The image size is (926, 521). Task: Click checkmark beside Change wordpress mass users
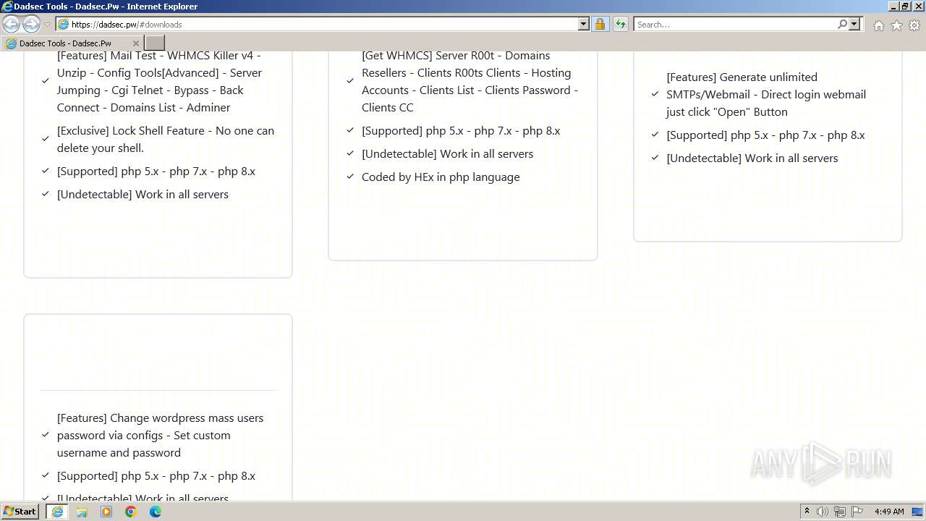click(x=46, y=436)
